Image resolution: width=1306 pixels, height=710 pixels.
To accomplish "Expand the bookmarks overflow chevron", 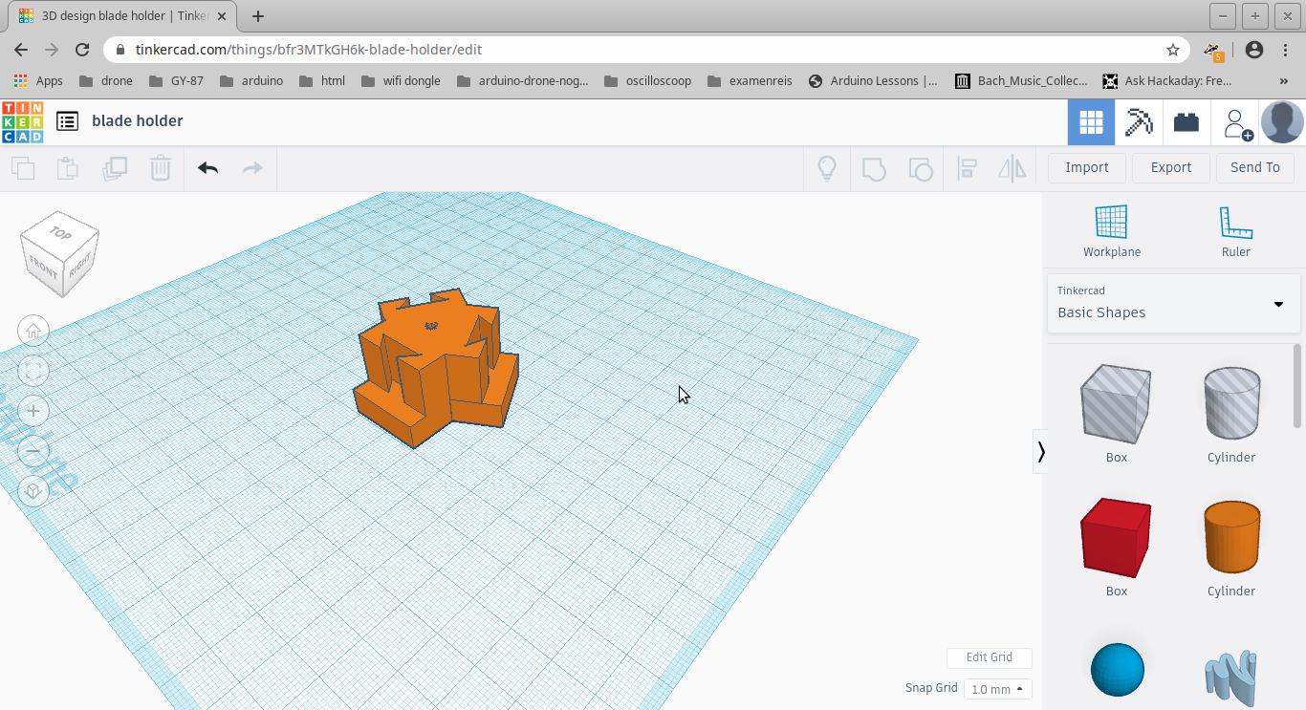I will click(1283, 81).
